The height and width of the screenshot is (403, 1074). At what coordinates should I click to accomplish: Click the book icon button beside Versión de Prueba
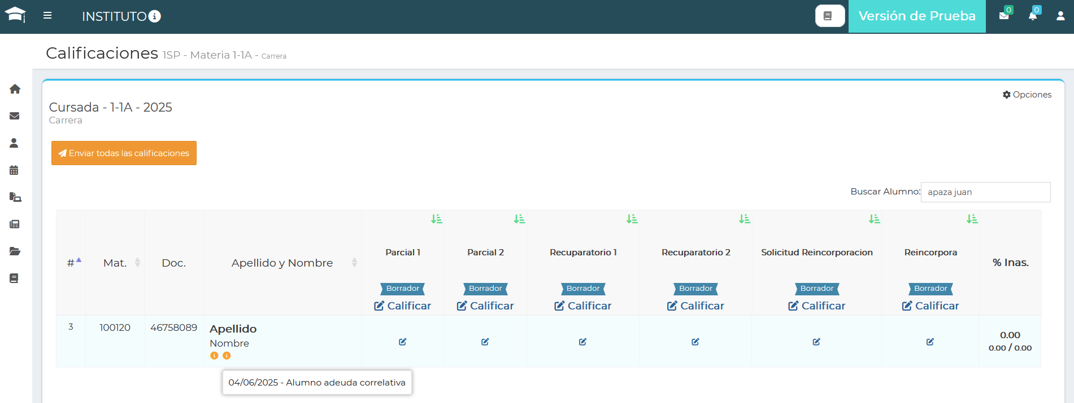829,16
